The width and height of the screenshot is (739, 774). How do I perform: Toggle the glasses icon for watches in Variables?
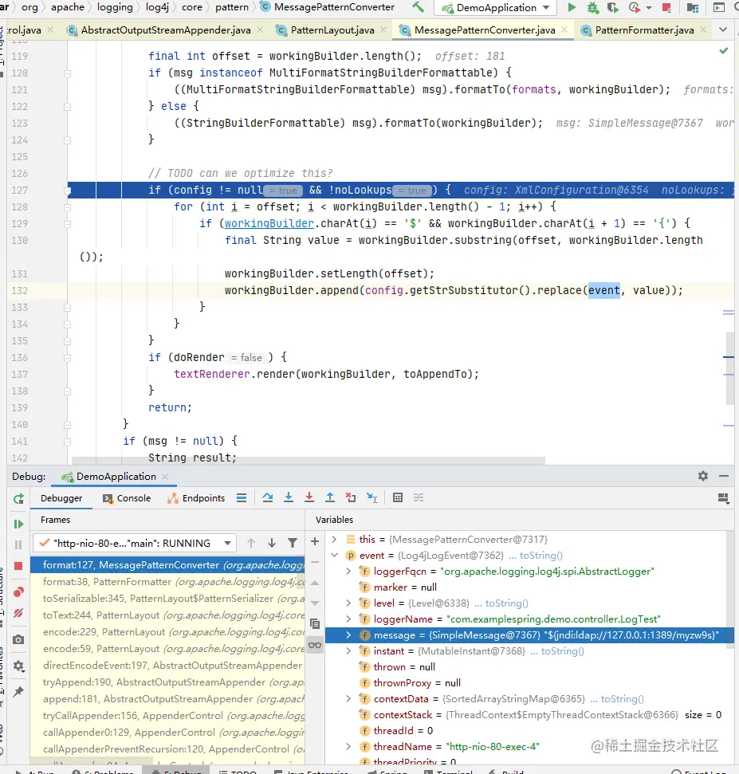click(314, 645)
